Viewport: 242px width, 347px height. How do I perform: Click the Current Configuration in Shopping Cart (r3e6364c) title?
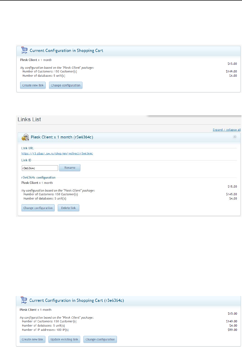pos(77,300)
